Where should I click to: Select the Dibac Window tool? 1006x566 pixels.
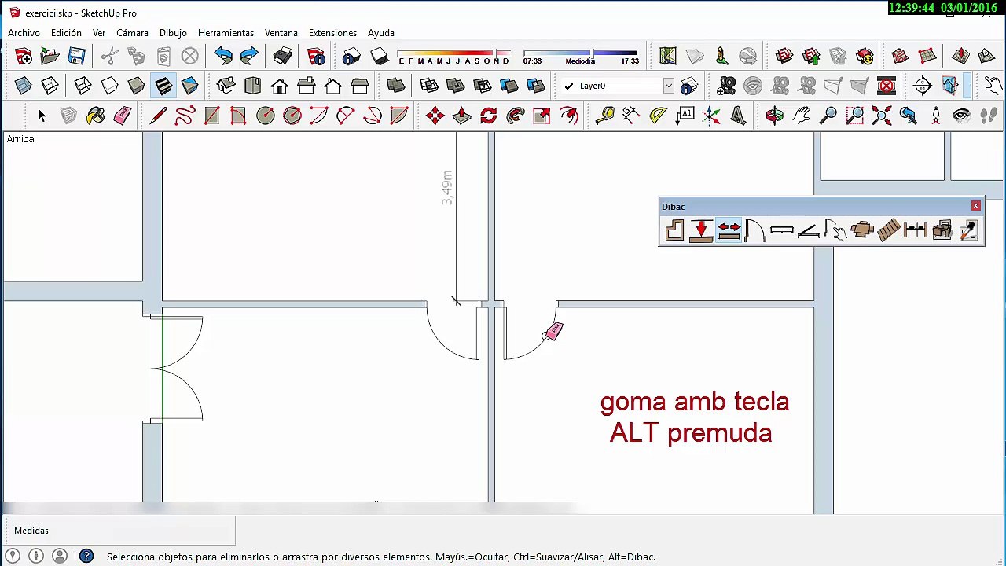point(782,230)
